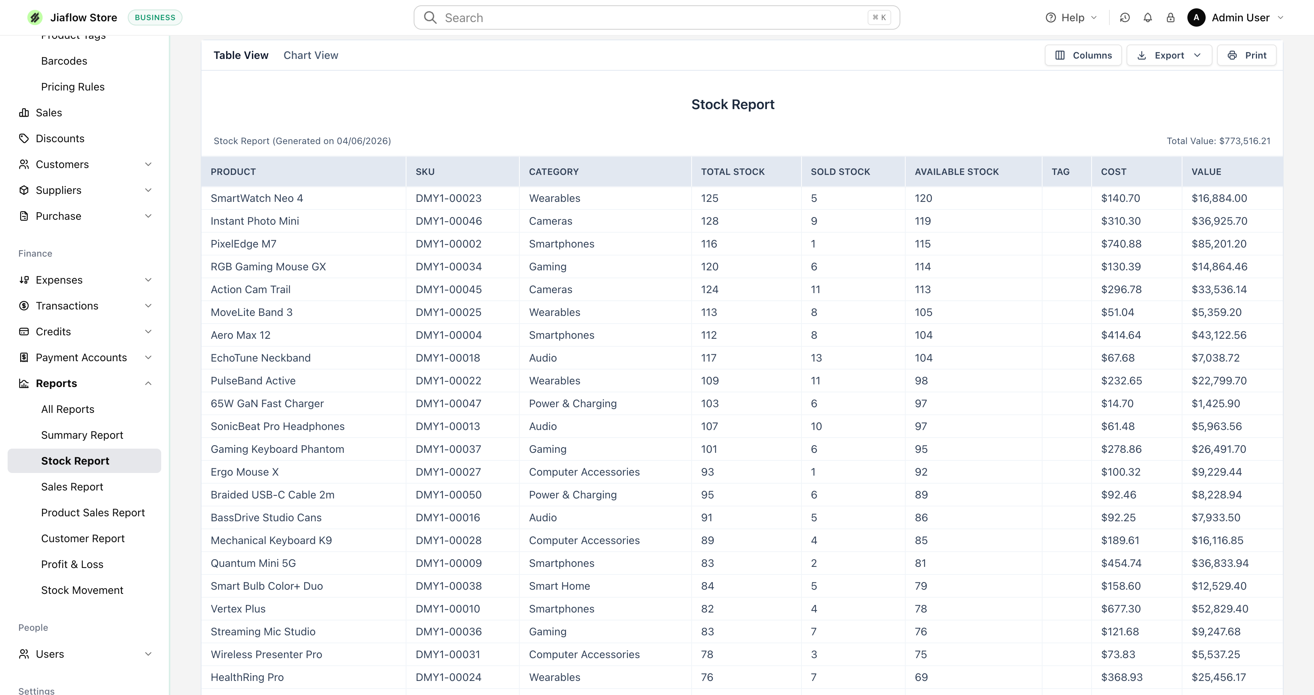Open the notifications bell icon
The width and height of the screenshot is (1314, 695).
click(1148, 18)
